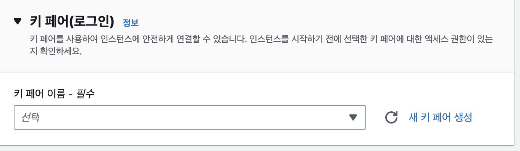Click the refresh icon beside the key pair dropdown
This screenshot has height=151, width=520.
pyautogui.click(x=391, y=117)
